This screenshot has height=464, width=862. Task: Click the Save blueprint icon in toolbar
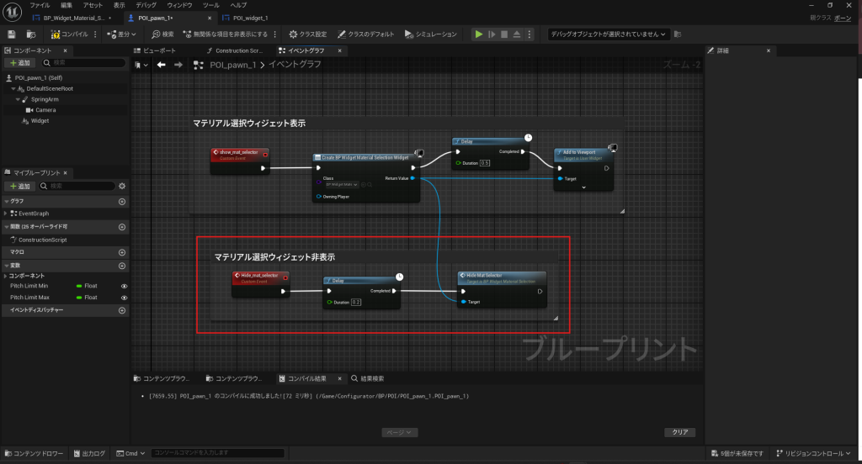point(12,34)
